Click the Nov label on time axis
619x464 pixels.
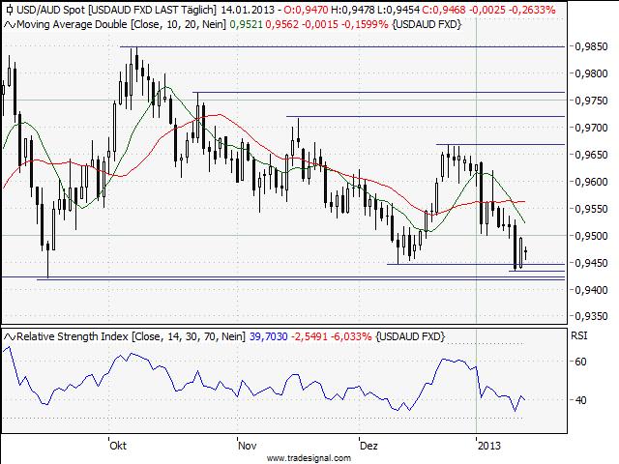point(246,446)
